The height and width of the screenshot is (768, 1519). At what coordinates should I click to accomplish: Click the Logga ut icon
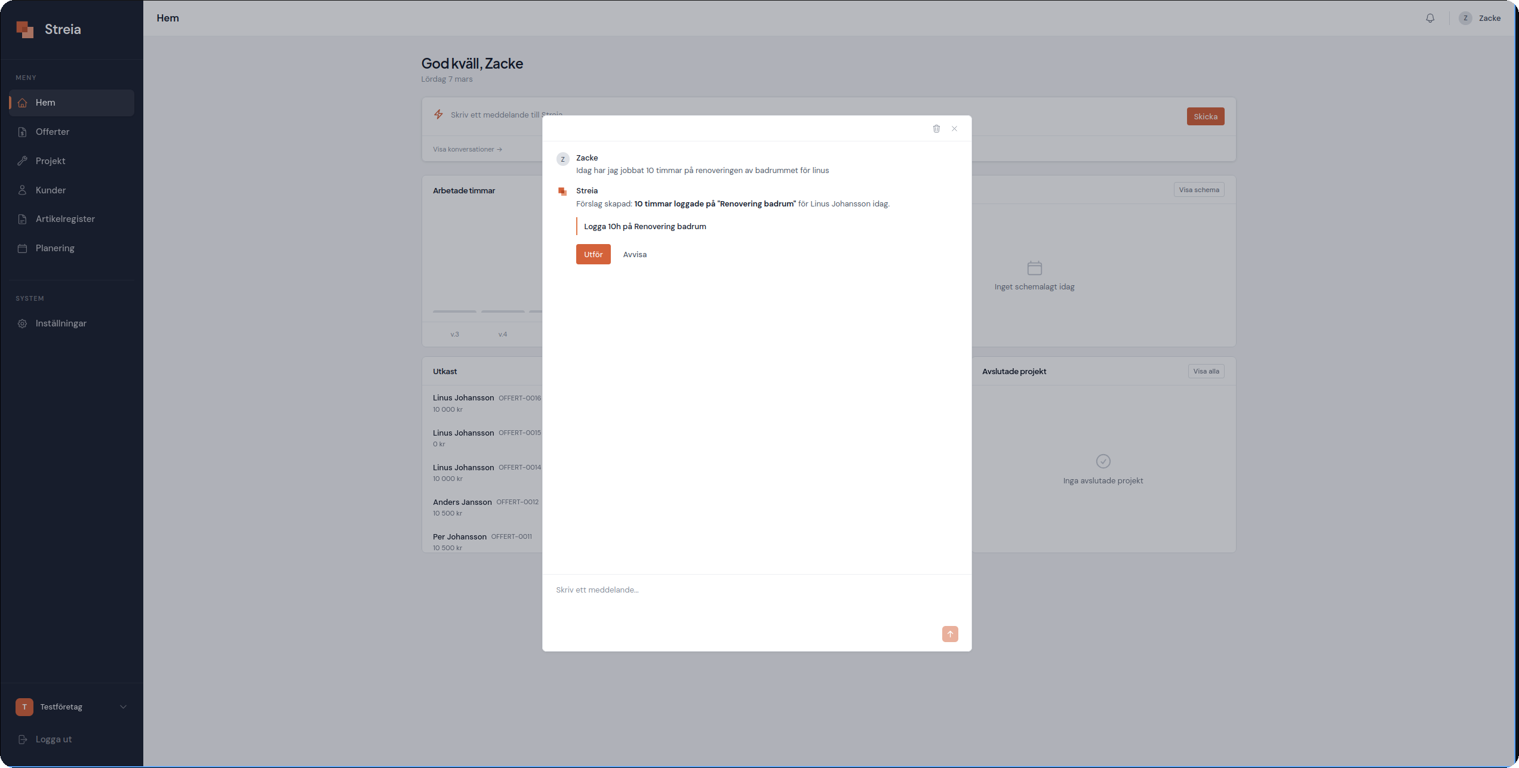pos(23,739)
